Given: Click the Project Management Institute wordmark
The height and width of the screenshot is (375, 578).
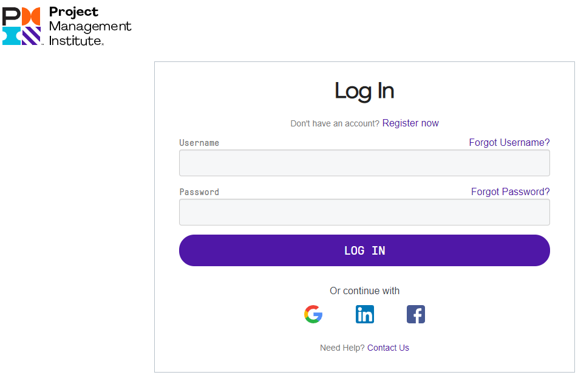Looking at the screenshot, I should (x=90, y=26).
